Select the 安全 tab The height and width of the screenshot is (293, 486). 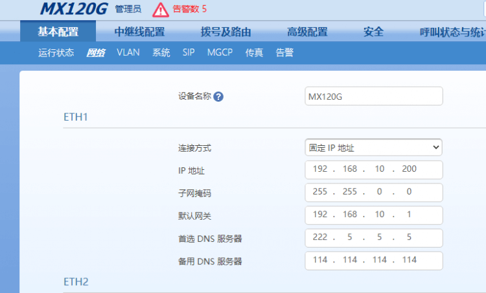373,32
